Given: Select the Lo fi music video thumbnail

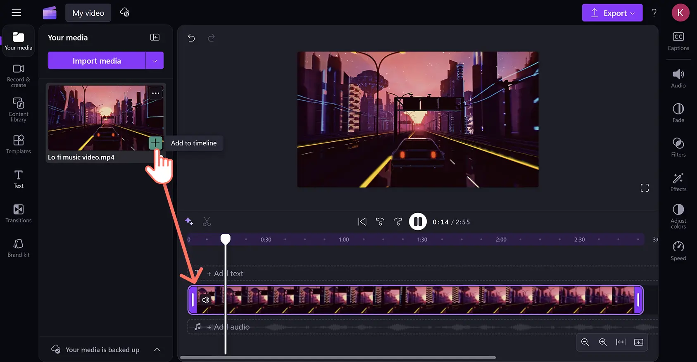Looking at the screenshot, I should click(x=106, y=118).
